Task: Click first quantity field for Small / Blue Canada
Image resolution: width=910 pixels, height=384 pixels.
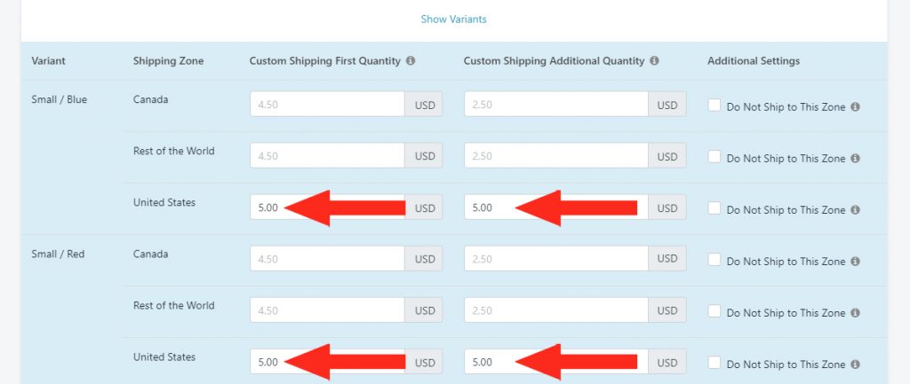Action: click(327, 105)
